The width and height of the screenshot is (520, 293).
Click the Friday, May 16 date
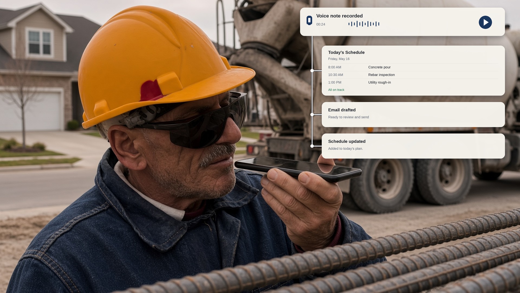click(339, 59)
